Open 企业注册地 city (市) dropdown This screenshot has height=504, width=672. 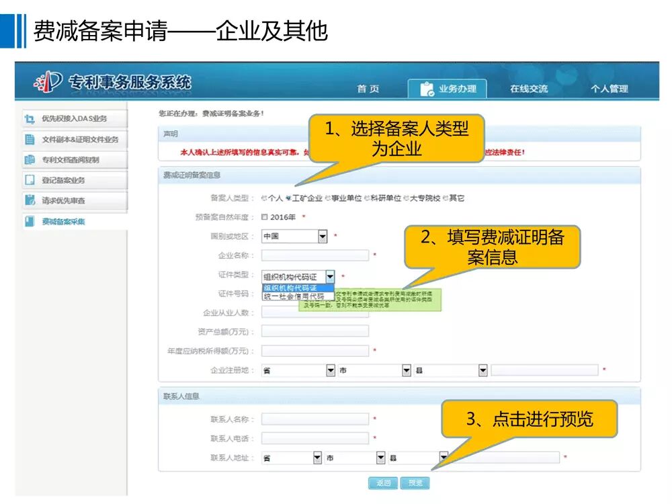click(x=374, y=370)
